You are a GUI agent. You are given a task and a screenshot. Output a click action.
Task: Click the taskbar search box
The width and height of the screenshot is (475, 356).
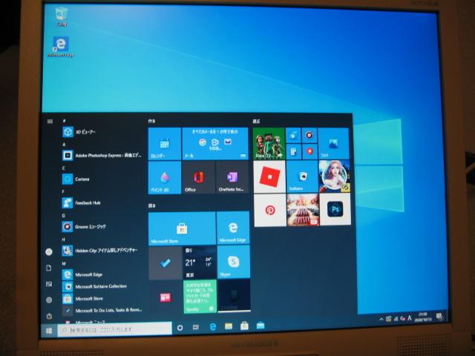[x=114, y=329]
